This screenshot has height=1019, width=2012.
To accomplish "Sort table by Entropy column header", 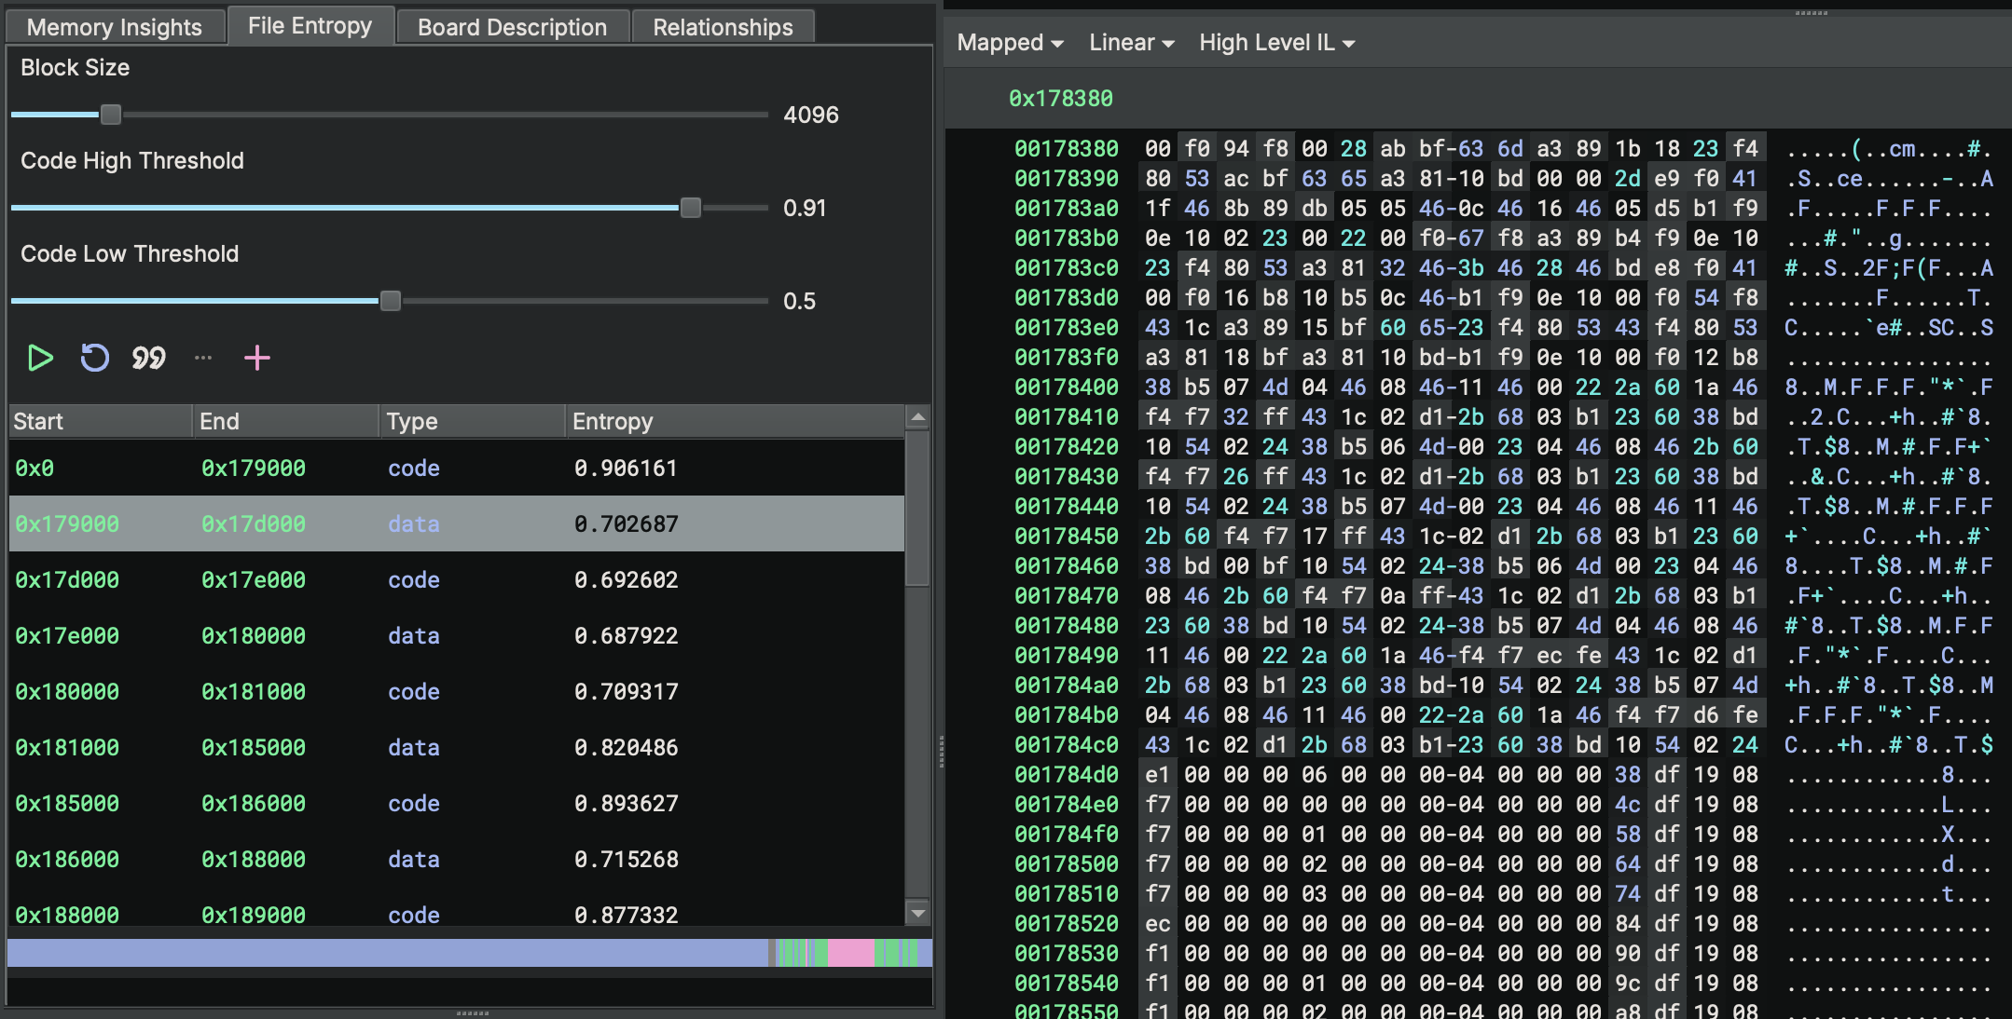I will (735, 421).
